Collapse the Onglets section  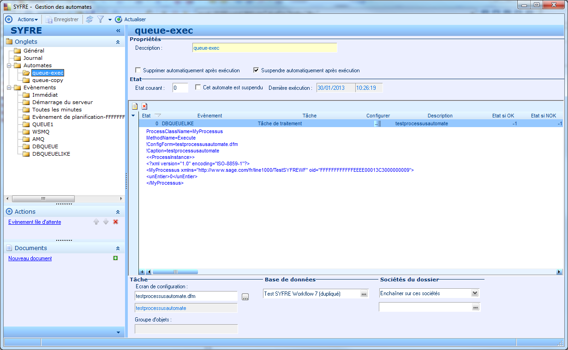point(118,42)
